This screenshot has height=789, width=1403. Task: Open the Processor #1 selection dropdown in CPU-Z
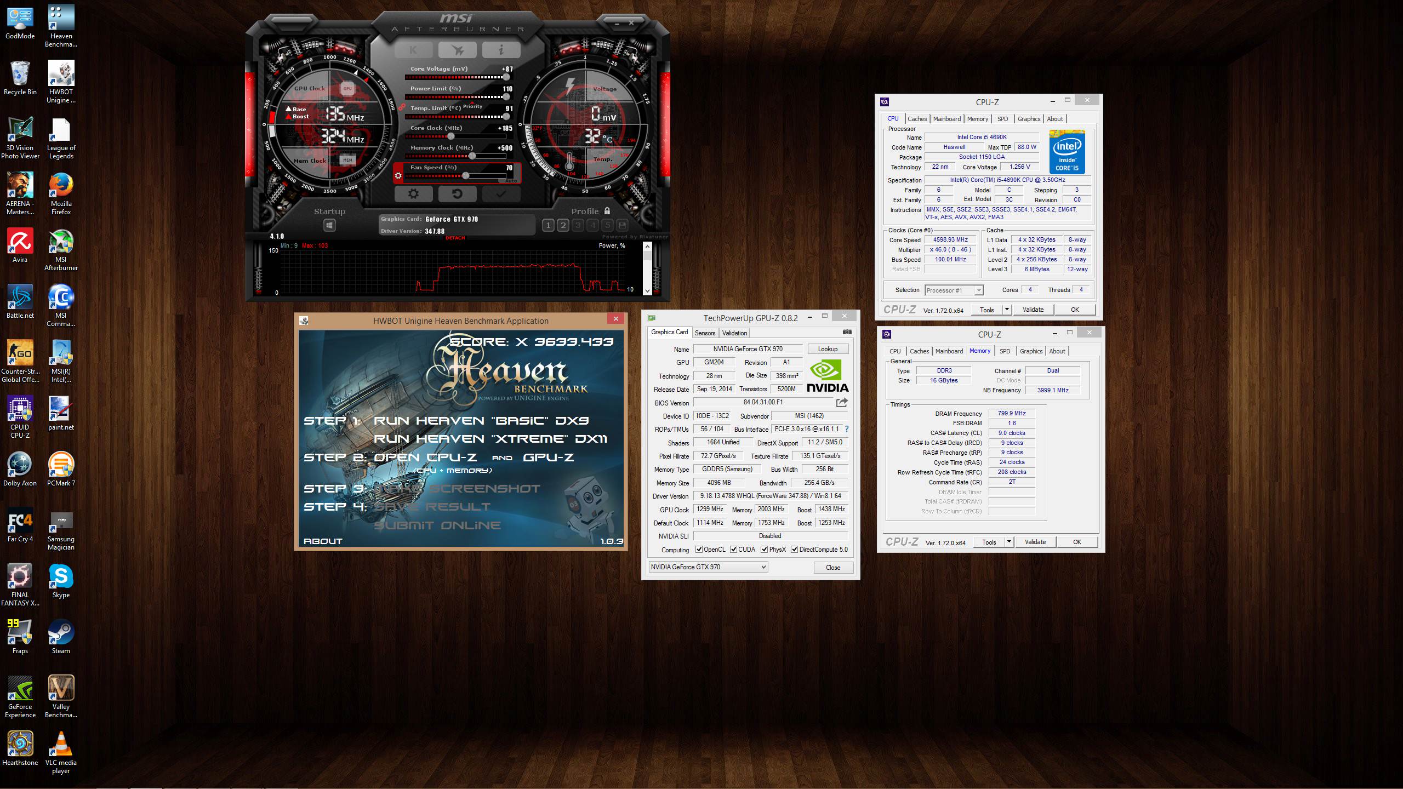(x=954, y=290)
